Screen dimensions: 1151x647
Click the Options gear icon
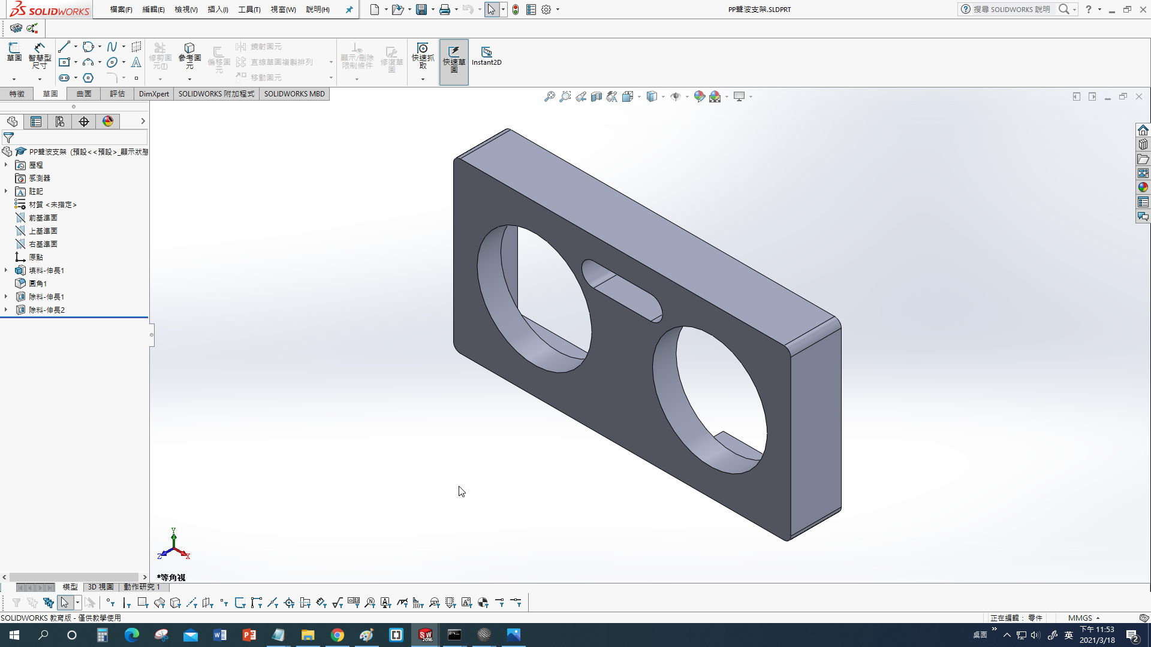click(x=546, y=10)
